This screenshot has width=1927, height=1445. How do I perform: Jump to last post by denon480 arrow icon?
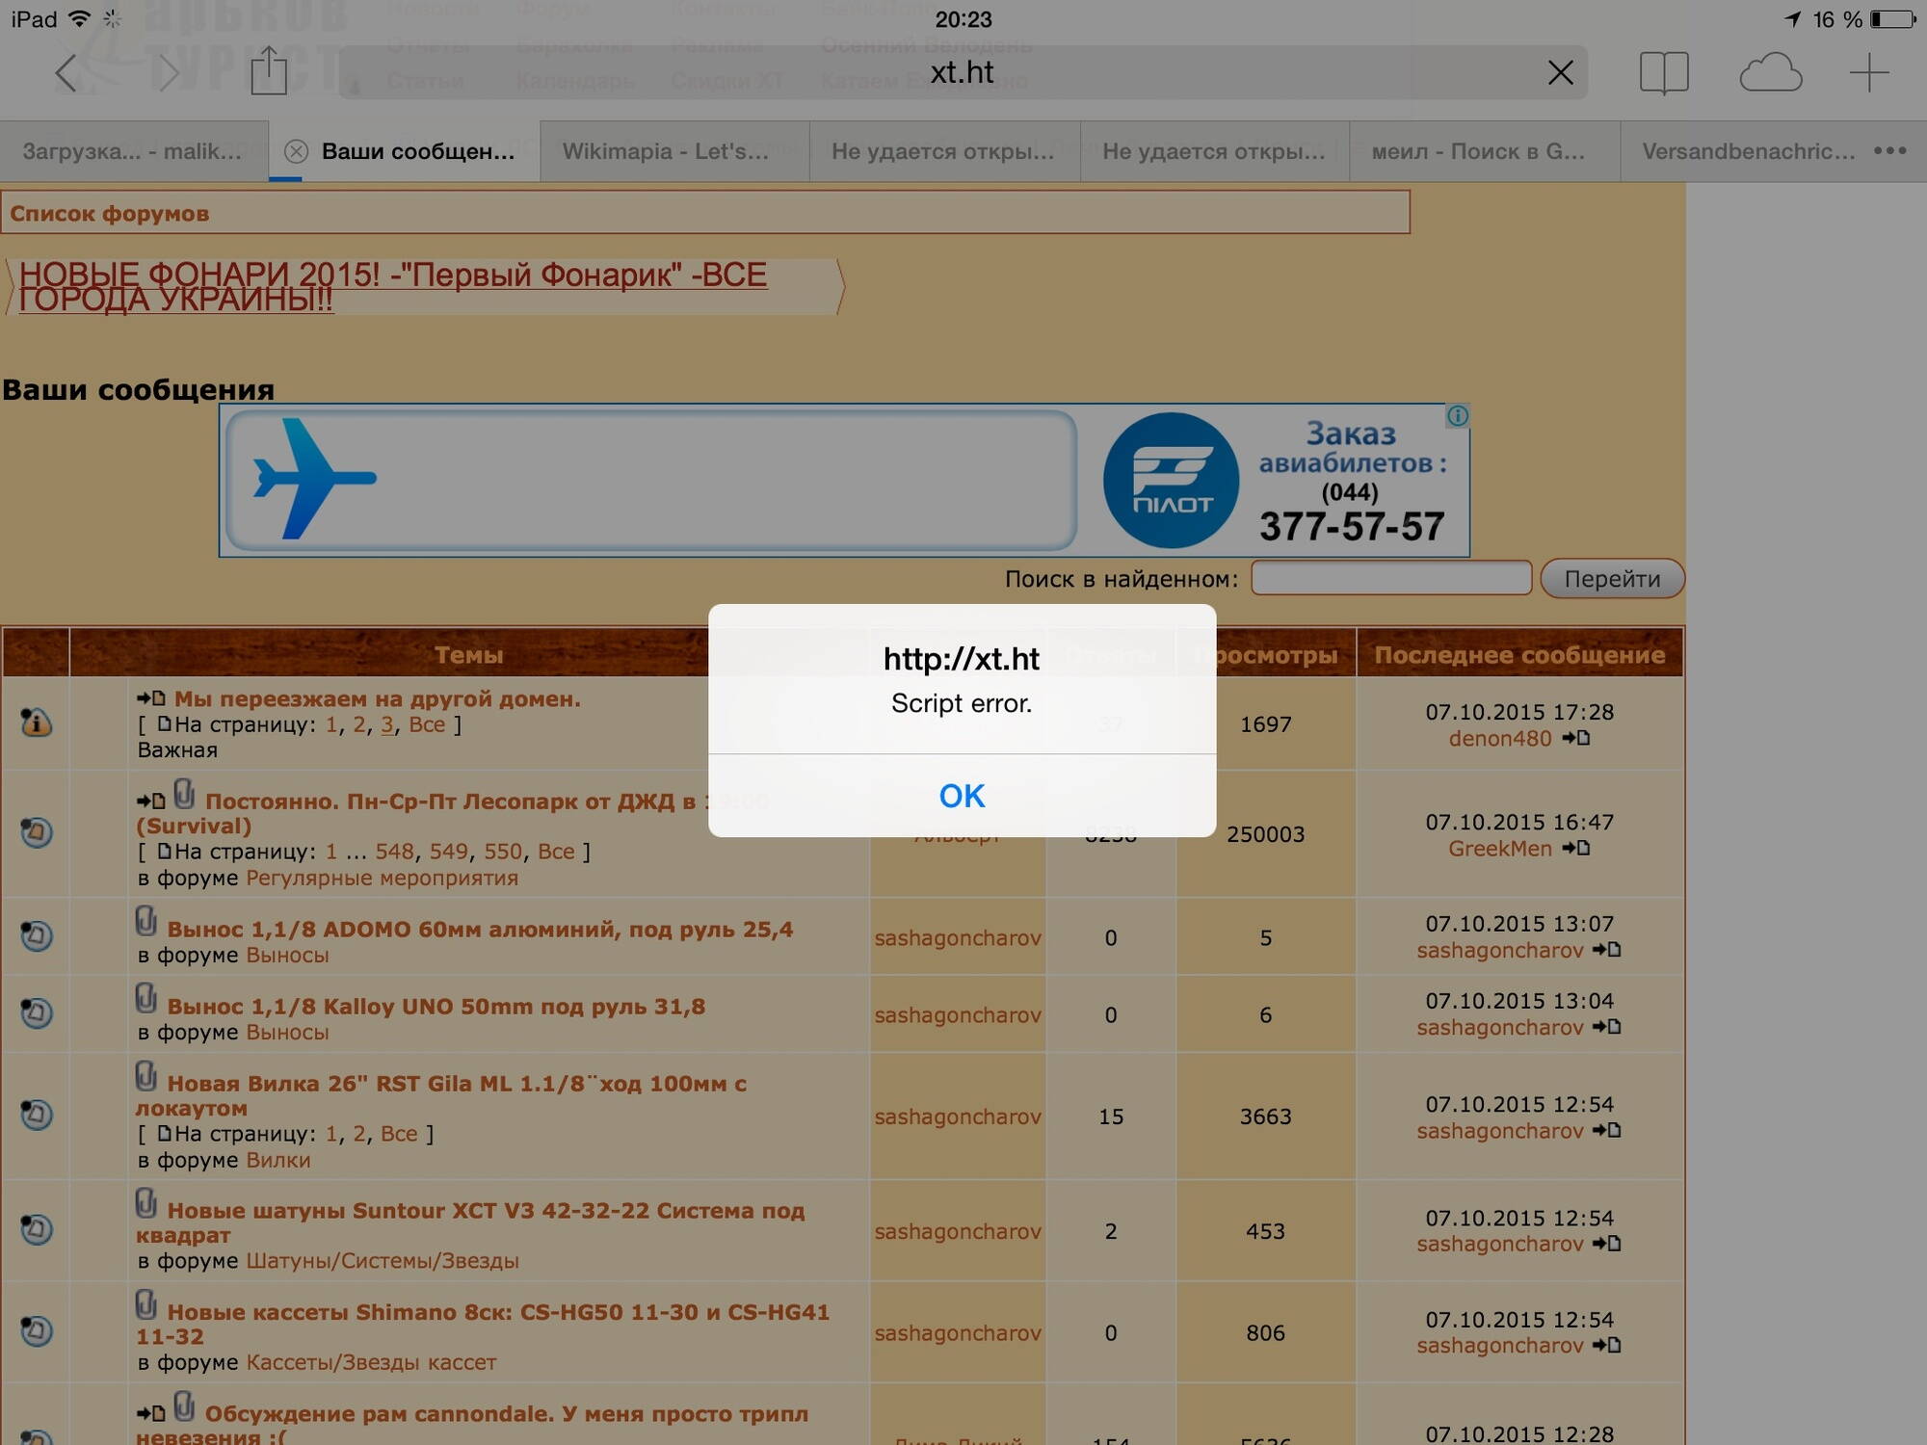[1576, 738]
